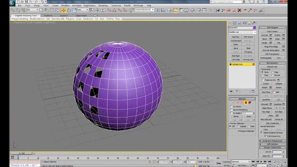Enable the By Angle checkbox
Screen dimensions: 297x167
[231, 113]
